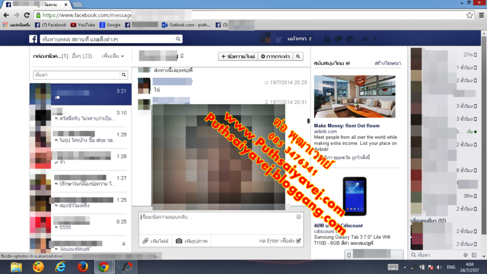Open notifications globe icon
Viewport: 487px width, 274px height.
pos(349,39)
